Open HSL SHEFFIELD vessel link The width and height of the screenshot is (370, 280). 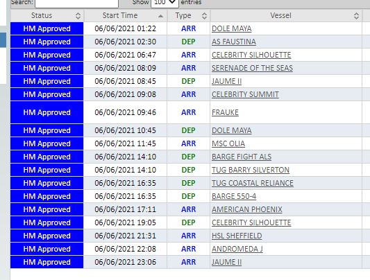237,236
